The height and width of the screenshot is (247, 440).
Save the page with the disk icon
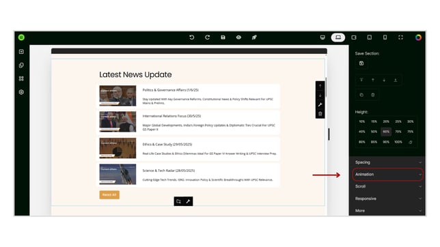(223, 38)
